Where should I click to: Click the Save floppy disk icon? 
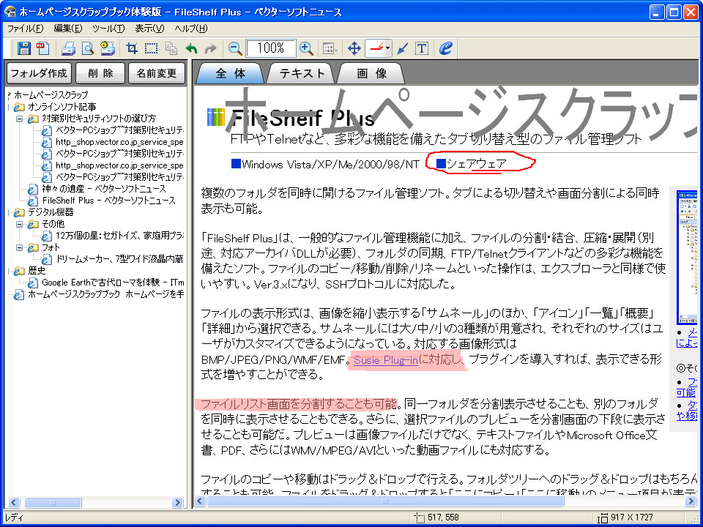coord(23,48)
